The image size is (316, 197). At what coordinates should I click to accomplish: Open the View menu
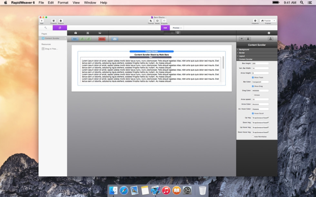click(76, 3)
